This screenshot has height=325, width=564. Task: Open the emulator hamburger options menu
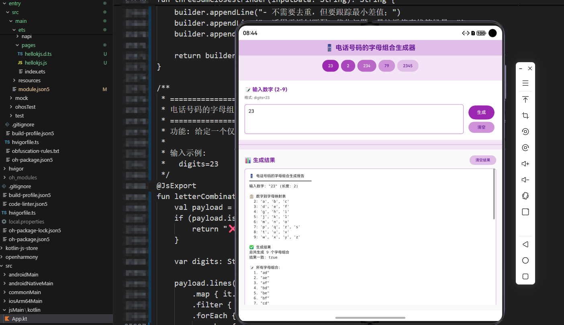point(525,83)
